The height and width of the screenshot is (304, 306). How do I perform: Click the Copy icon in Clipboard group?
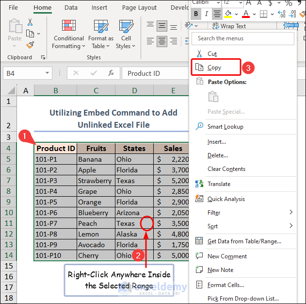pos(30,34)
